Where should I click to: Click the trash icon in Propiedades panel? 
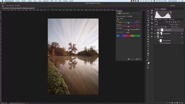click(139, 59)
